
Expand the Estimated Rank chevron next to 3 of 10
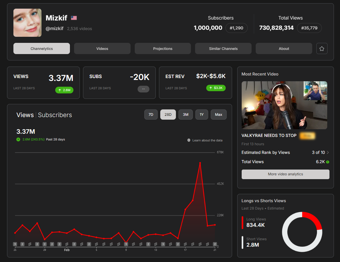click(x=328, y=153)
